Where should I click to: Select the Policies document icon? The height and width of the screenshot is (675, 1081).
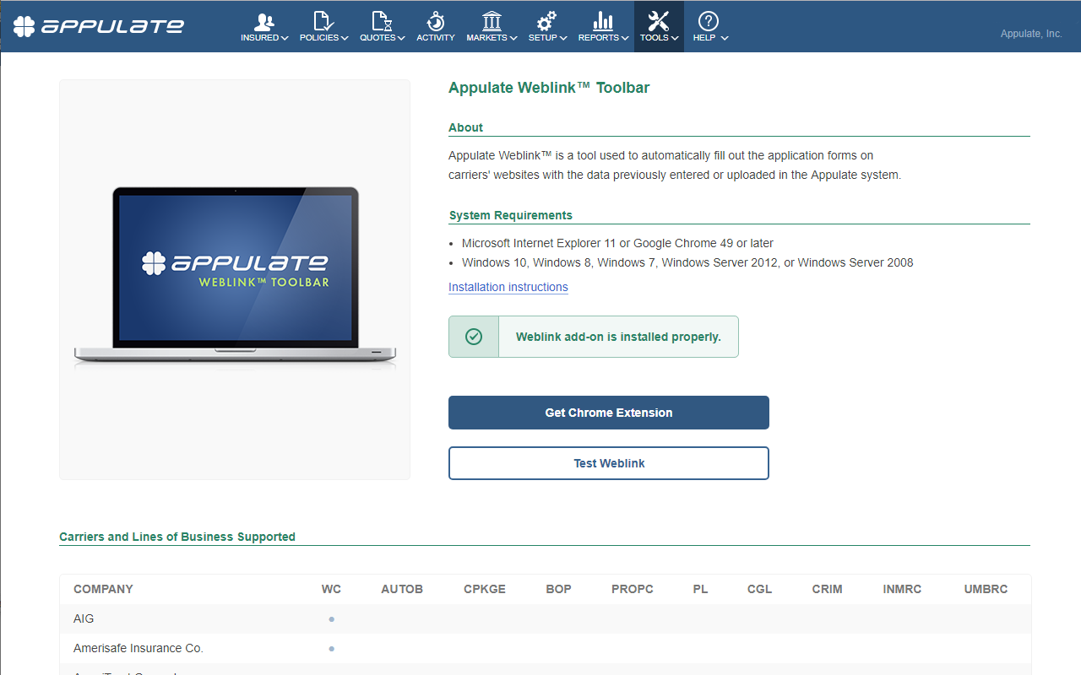[x=322, y=20]
